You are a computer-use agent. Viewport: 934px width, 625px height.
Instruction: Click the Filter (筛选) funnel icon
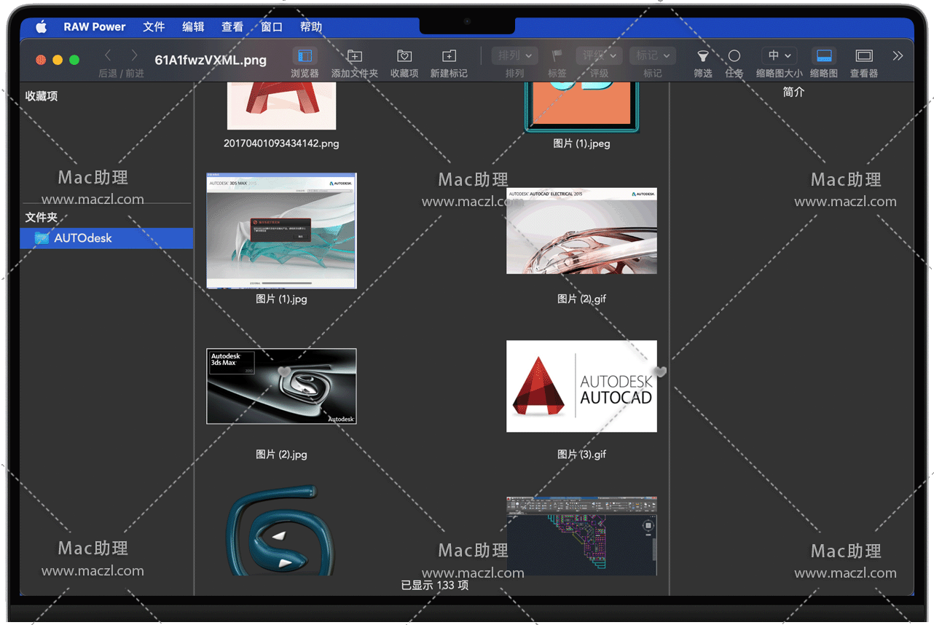pyautogui.click(x=703, y=56)
